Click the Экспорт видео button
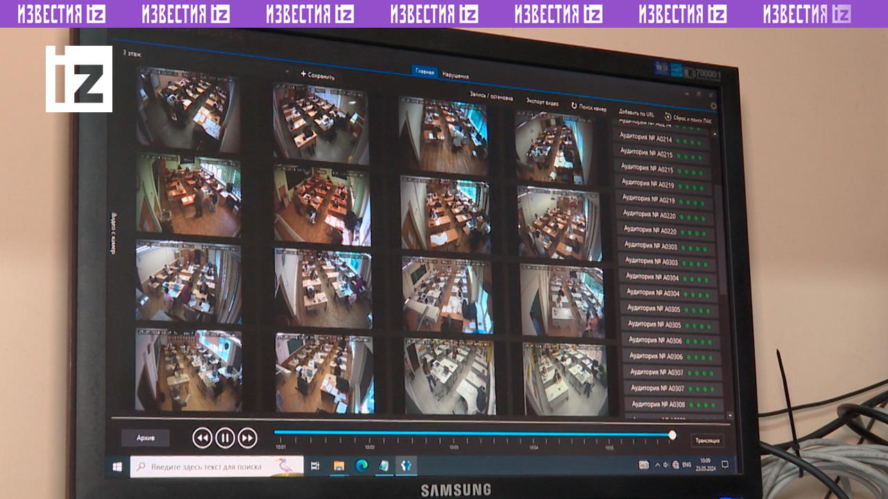The height and width of the screenshot is (499, 888). [542, 102]
